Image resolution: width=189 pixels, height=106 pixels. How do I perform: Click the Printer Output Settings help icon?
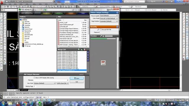(x=117, y=13)
